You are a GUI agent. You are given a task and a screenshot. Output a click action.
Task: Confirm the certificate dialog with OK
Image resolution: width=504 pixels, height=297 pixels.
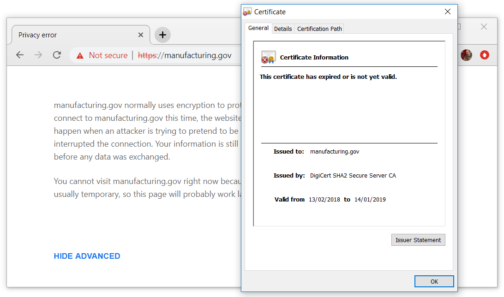coord(434,281)
